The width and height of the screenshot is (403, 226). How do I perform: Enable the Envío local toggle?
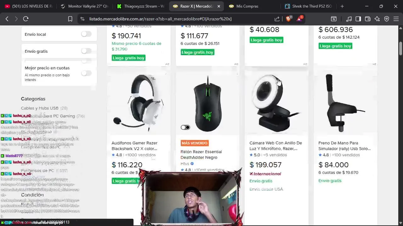point(86,34)
